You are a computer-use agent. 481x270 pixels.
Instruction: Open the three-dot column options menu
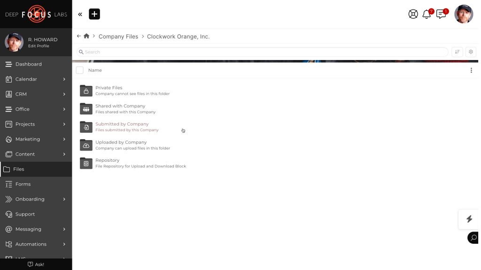[x=471, y=70]
